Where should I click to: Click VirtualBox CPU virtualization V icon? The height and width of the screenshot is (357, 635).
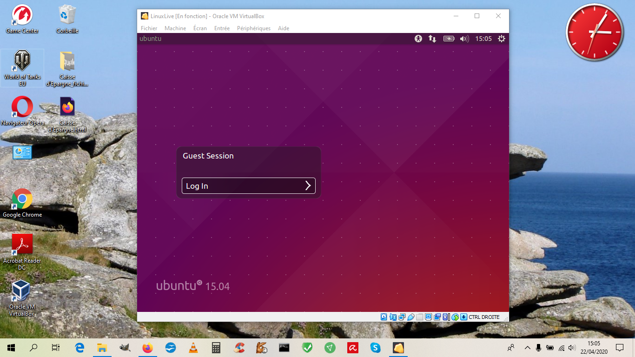(x=446, y=317)
